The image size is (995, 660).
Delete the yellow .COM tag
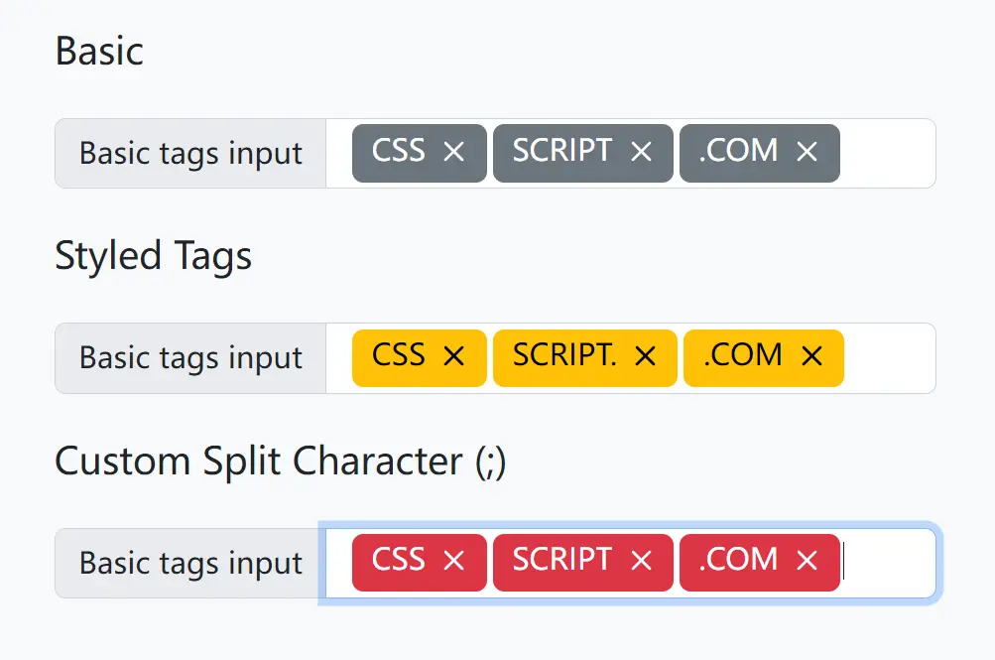(811, 357)
